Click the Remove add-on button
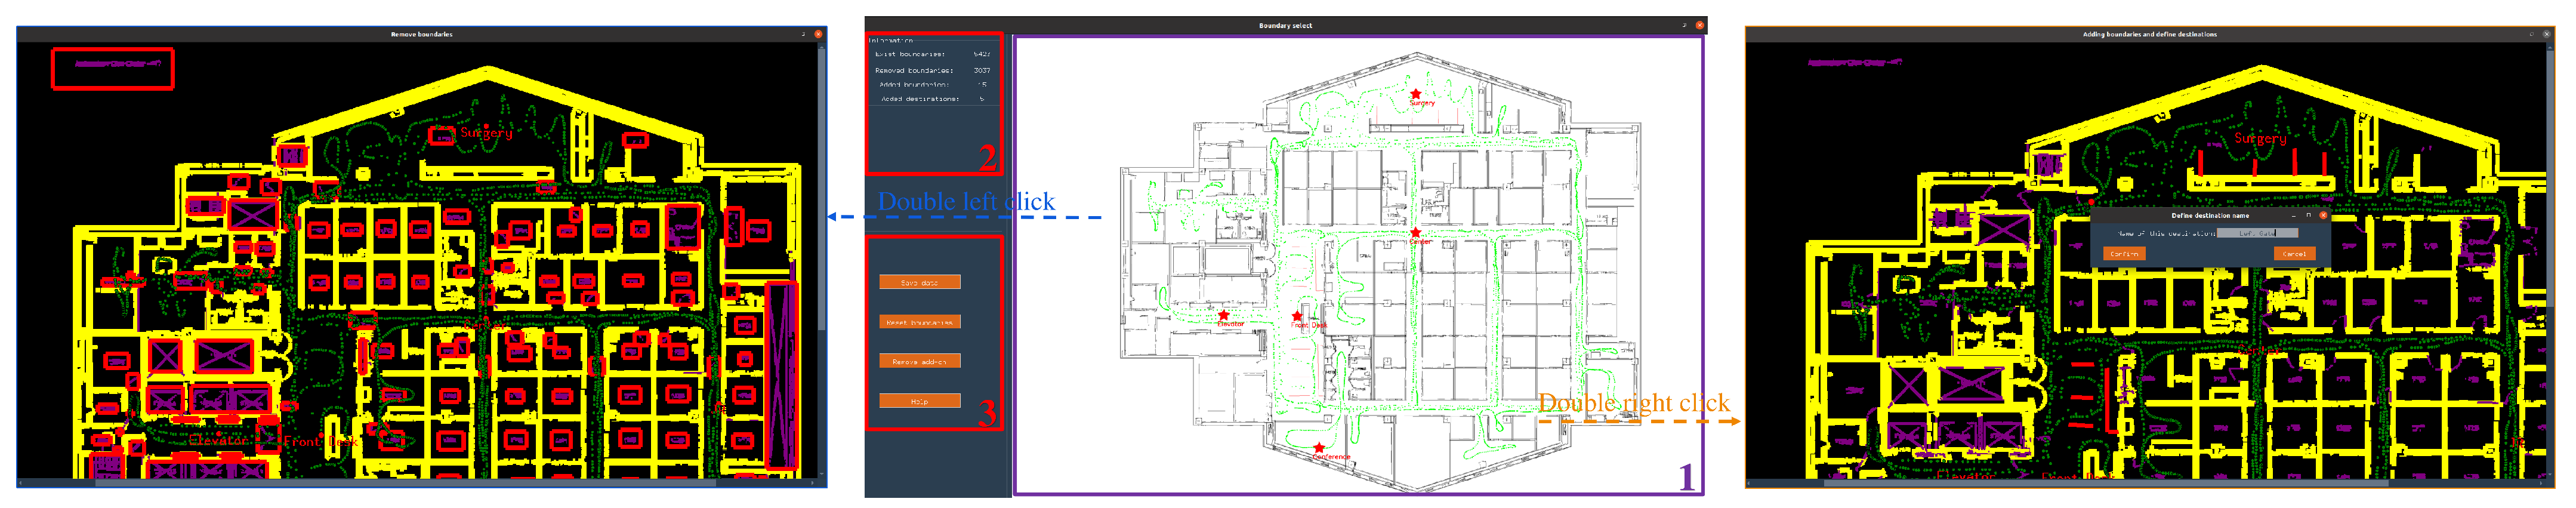 pos(919,361)
